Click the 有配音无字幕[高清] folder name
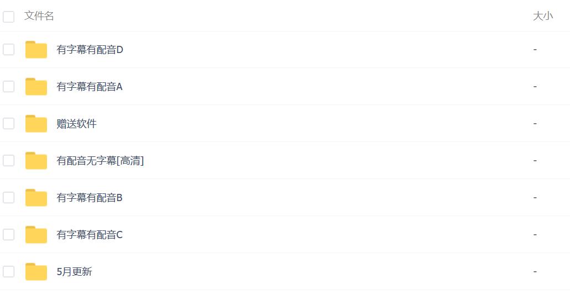Screen dimensions: 570x300 (x=100, y=161)
